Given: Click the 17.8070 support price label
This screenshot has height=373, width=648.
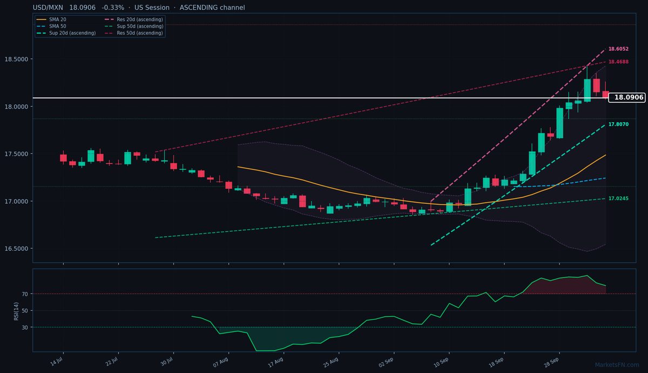Looking at the screenshot, I should click(x=618, y=124).
